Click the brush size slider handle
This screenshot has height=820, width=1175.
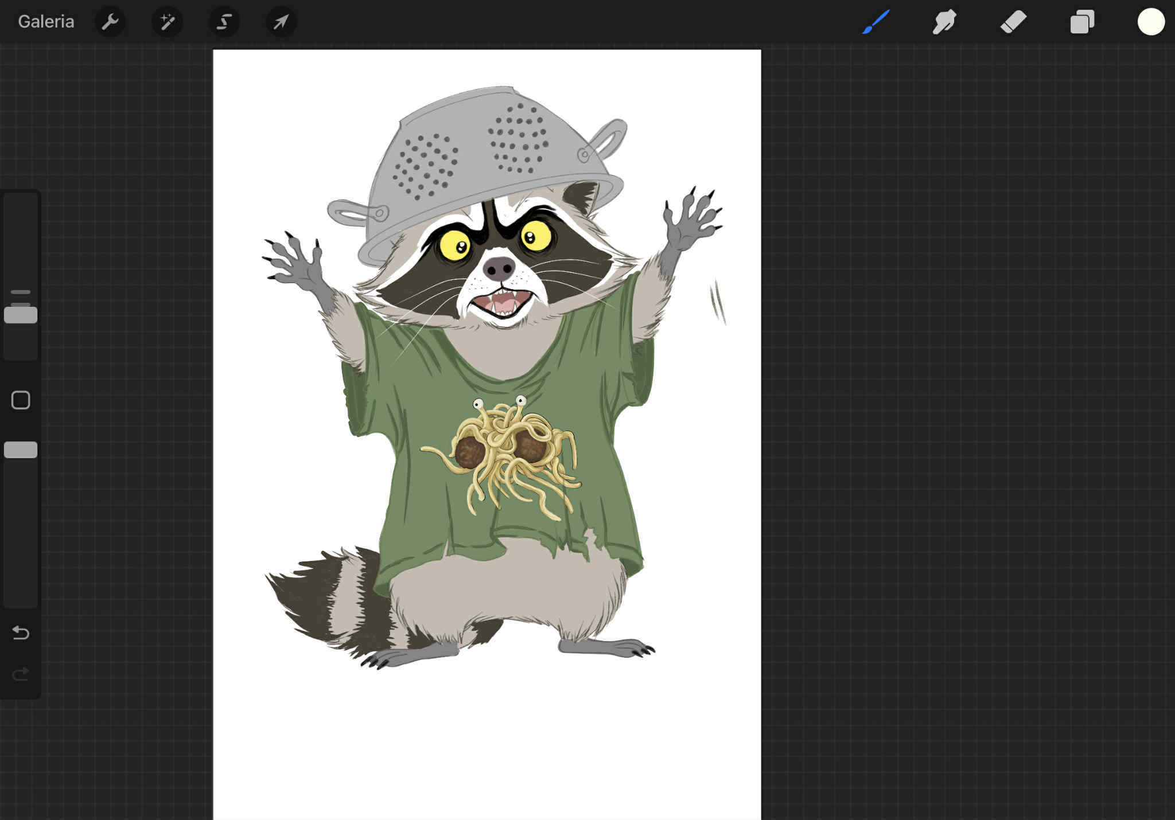pos(21,315)
